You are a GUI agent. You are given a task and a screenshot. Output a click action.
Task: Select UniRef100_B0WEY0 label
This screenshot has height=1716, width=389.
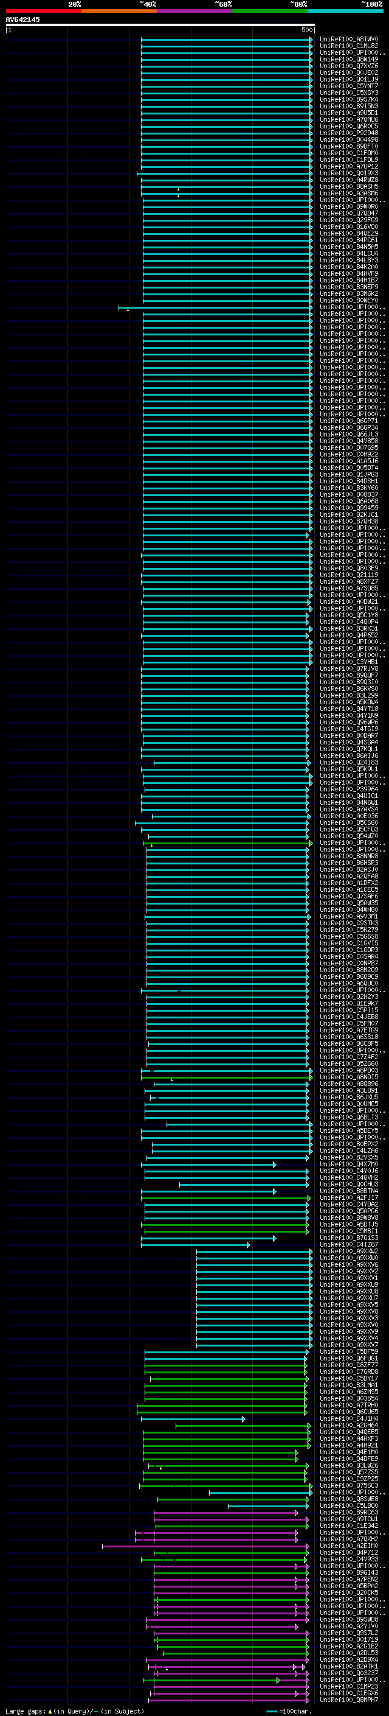point(348,301)
